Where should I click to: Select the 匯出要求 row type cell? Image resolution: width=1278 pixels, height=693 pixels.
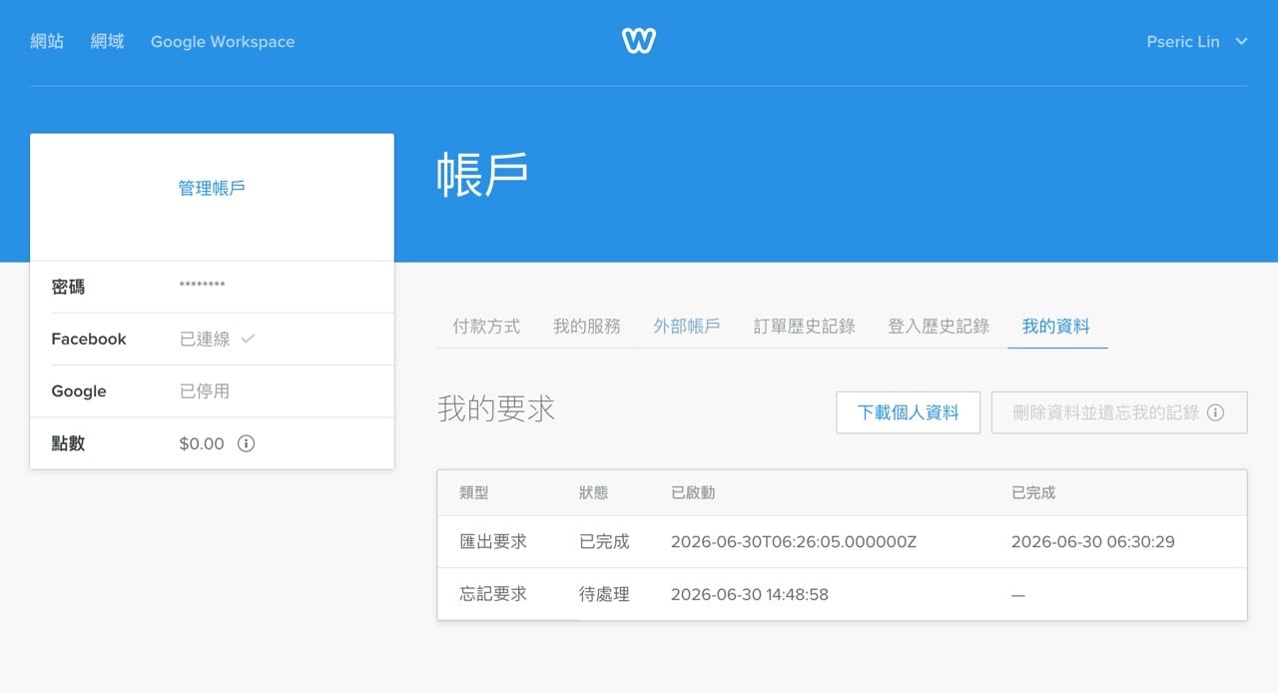tap(493, 542)
